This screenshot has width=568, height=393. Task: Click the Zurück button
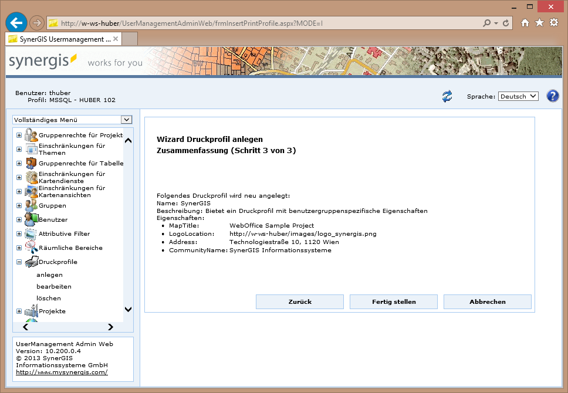tap(300, 301)
